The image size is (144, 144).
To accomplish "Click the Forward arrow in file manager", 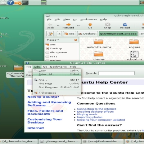I will (x=68, y=26).
